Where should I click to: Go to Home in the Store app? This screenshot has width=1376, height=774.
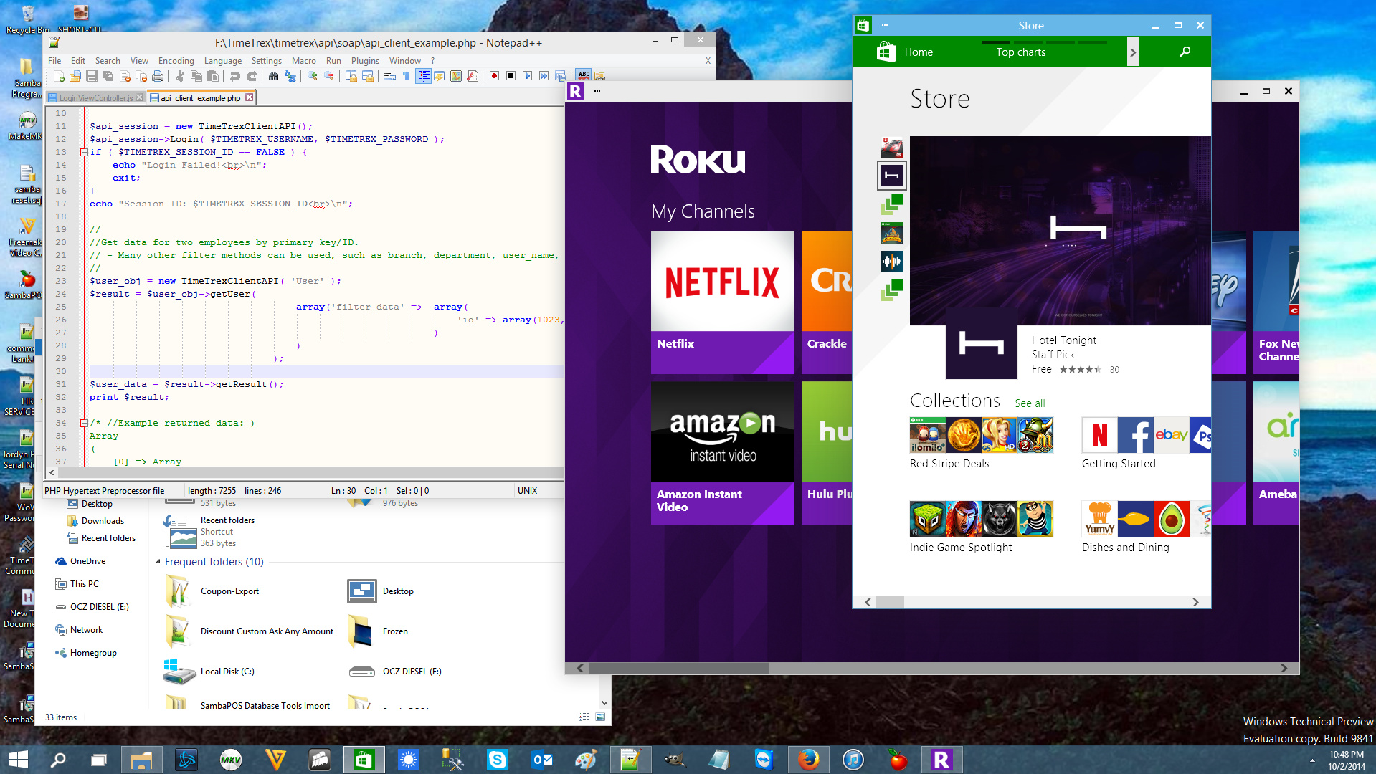point(919,52)
